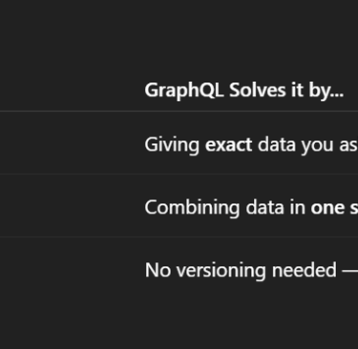Click the 'GraphQL Solves it by...' column header
Viewport: 358px width, 349px height.
tap(244, 91)
